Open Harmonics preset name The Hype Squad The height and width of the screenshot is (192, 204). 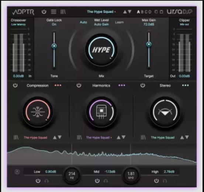coord(98,137)
